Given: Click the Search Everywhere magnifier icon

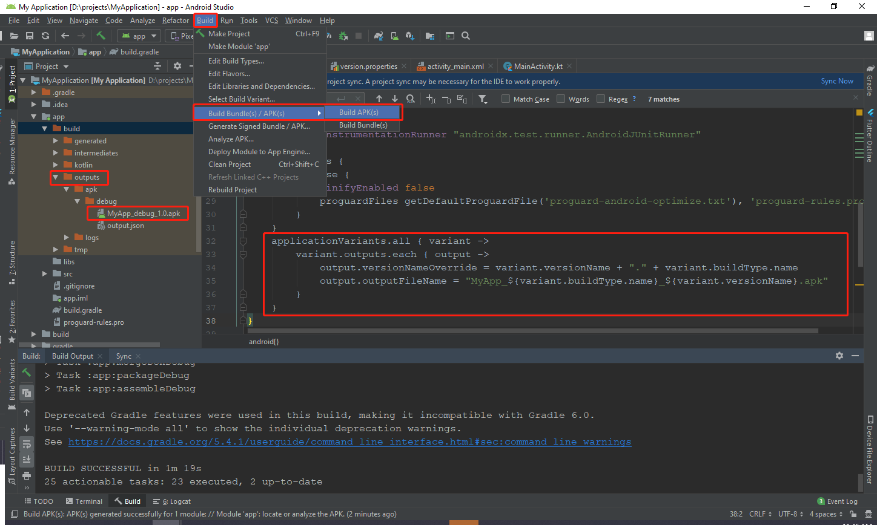Looking at the screenshot, I should point(465,36).
